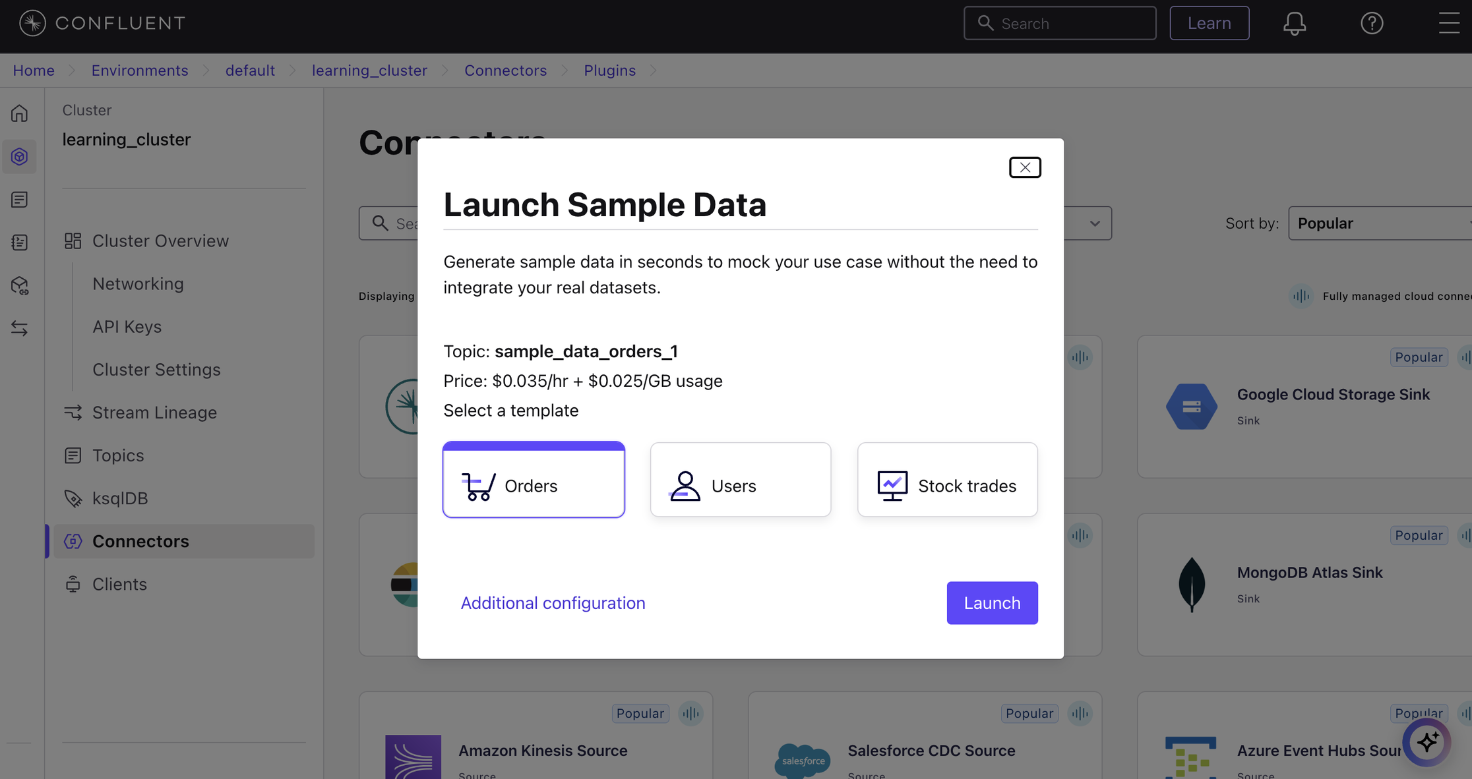The width and height of the screenshot is (1472, 779).
Task: Open the filter dropdown behind the dialog
Action: click(1093, 223)
